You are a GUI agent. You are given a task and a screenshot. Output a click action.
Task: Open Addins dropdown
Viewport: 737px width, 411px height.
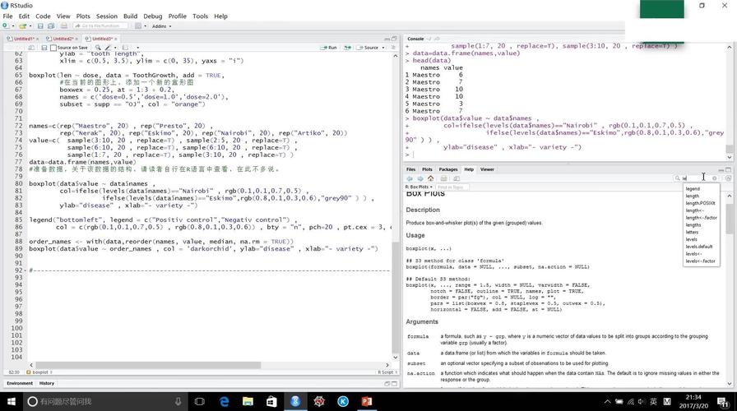pos(162,26)
